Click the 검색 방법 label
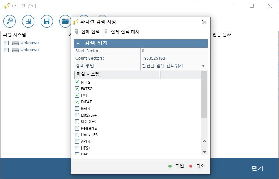Screen dimensions: 279x179 [x=85, y=66]
